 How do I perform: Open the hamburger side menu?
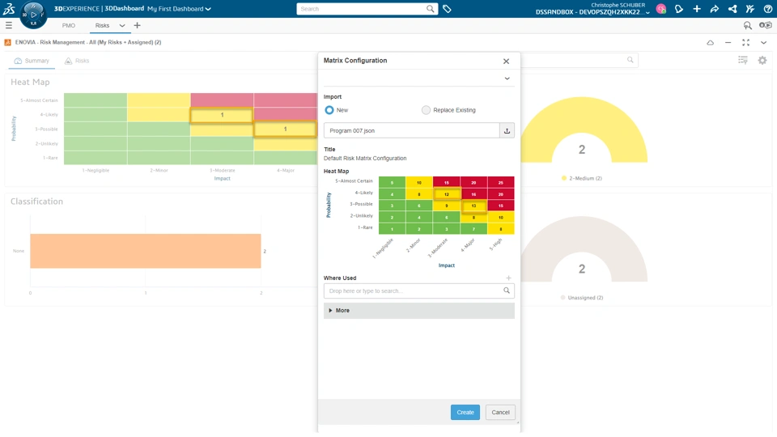pyautogui.click(x=8, y=25)
